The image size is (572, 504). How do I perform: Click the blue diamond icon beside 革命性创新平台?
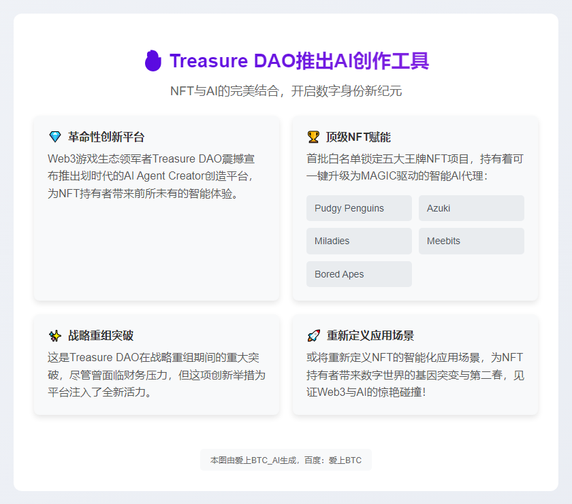[55, 137]
